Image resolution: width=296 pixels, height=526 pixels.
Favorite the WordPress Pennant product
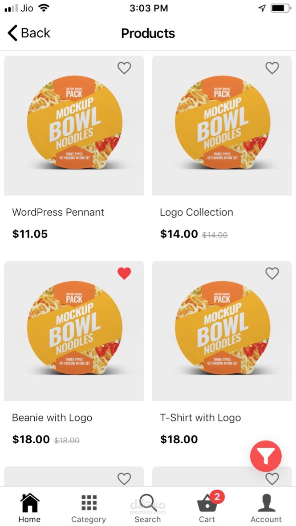point(124,68)
